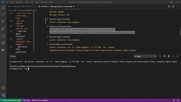Click line number 33 in source editor
The image size is (181, 102).
11,47
